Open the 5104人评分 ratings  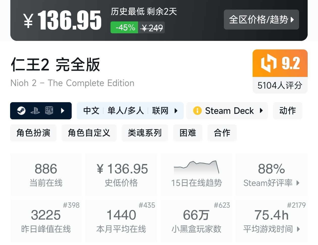pos(280,85)
